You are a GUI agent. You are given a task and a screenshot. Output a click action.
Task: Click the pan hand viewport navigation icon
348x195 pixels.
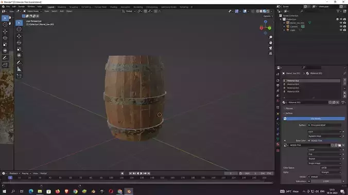[271, 43]
